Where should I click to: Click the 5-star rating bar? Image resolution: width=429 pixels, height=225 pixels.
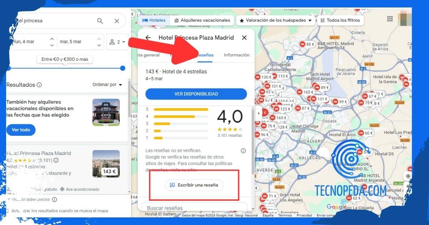click(x=181, y=109)
